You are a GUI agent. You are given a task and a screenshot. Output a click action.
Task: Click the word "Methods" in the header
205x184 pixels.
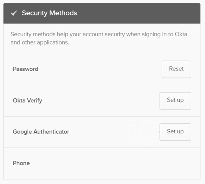click(x=63, y=13)
